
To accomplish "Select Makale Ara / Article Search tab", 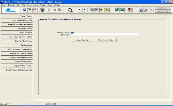I will [17, 54].
